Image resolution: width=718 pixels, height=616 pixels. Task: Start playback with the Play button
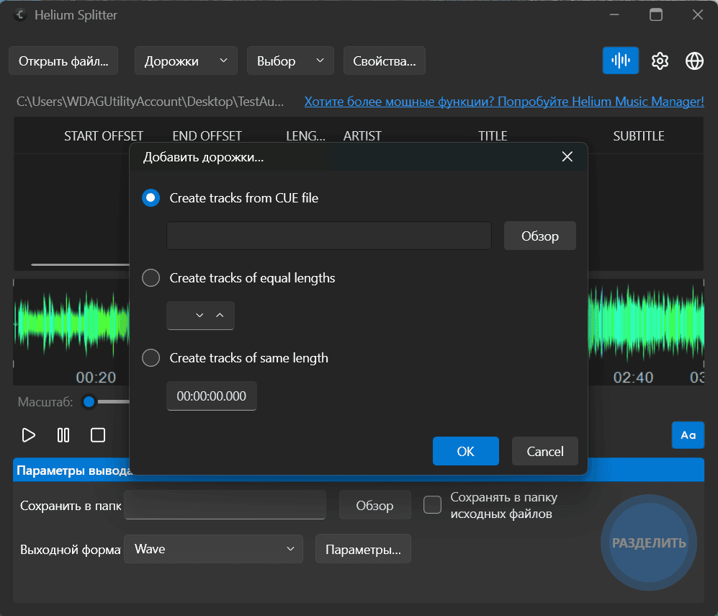point(28,434)
